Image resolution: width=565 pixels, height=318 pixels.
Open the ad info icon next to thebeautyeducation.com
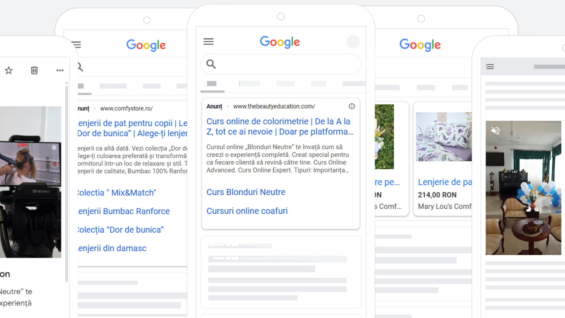point(352,106)
